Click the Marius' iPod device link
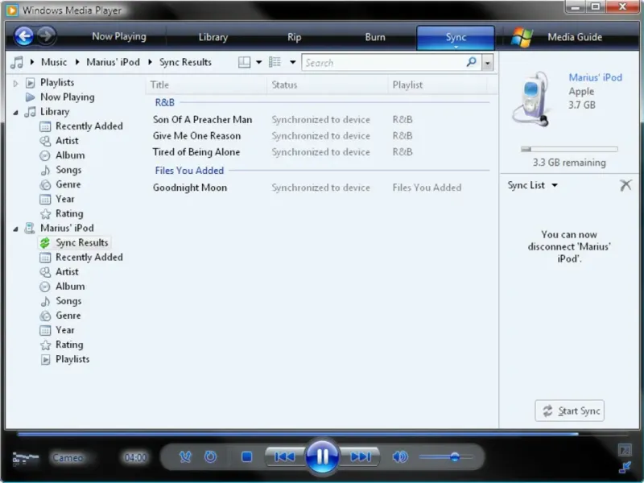 595,77
